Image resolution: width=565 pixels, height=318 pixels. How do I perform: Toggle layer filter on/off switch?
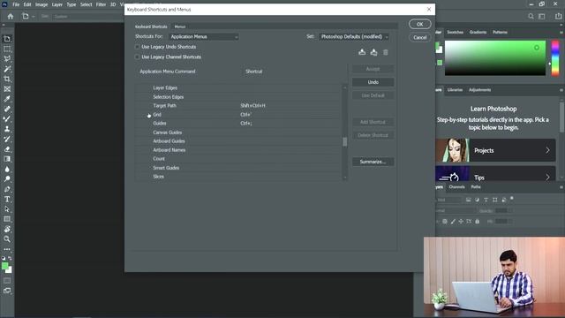pyautogui.click(x=512, y=199)
